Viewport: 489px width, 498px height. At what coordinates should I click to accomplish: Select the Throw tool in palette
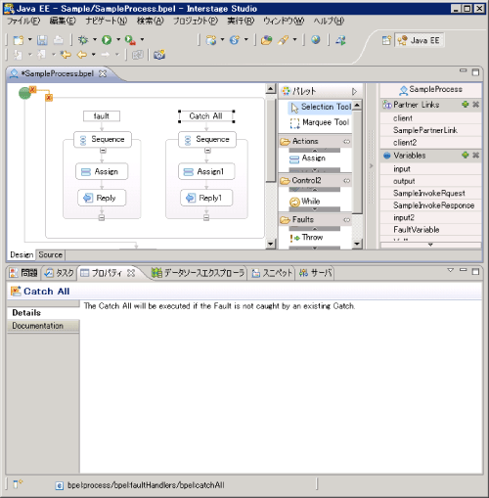coord(306,238)
